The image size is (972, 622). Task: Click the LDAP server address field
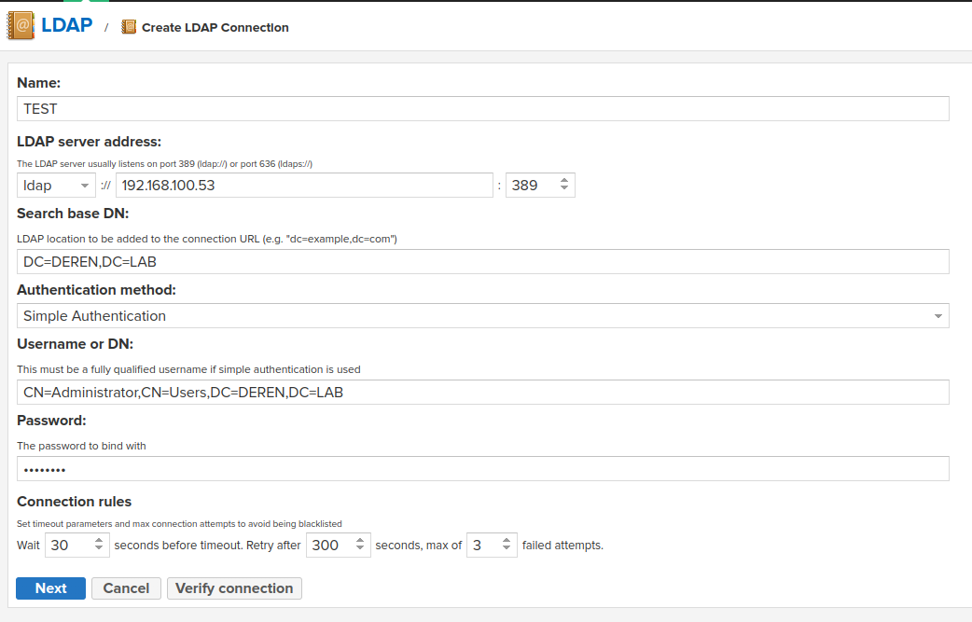coord(304,186)
